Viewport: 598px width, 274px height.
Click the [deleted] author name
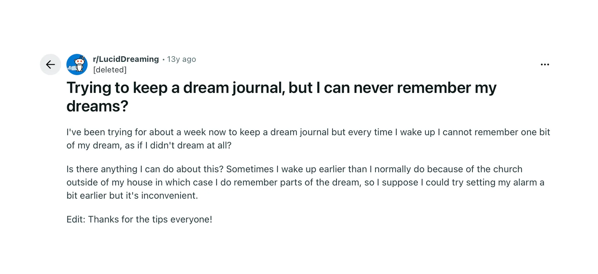tap(110, 70)
